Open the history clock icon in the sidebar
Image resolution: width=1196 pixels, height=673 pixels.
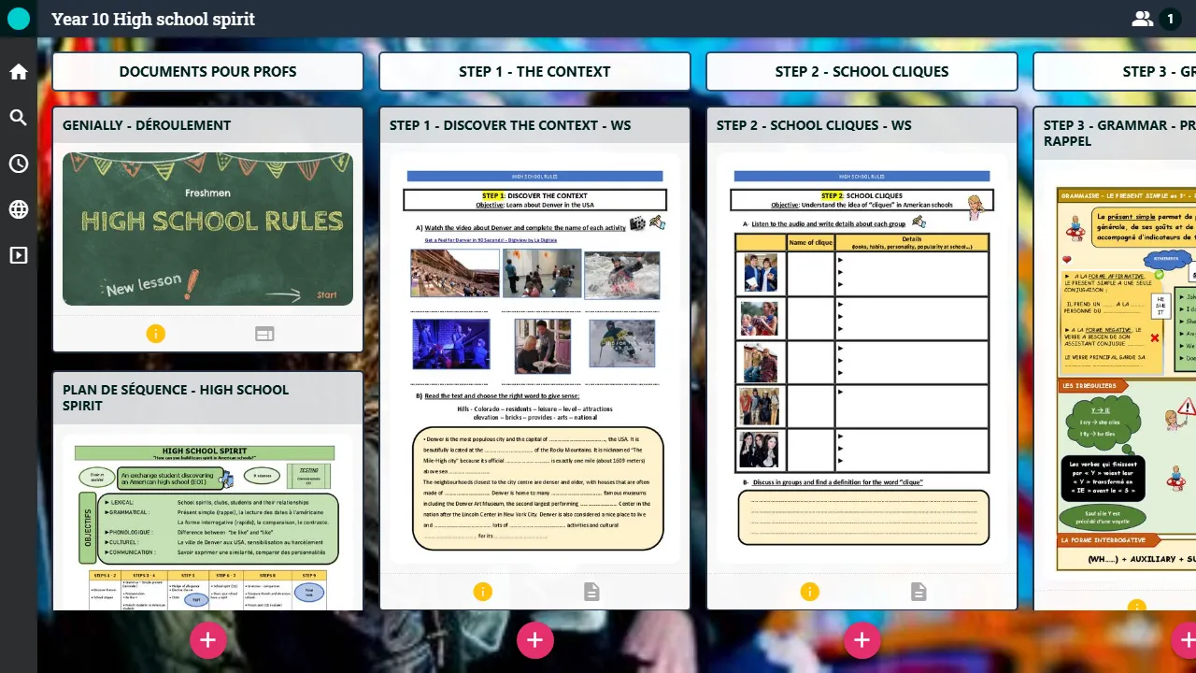tap(19, 164)
